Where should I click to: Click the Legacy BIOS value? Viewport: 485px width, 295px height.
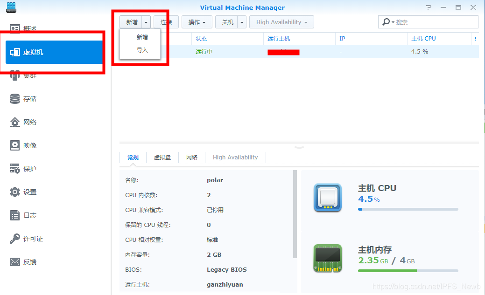point(227,270)
